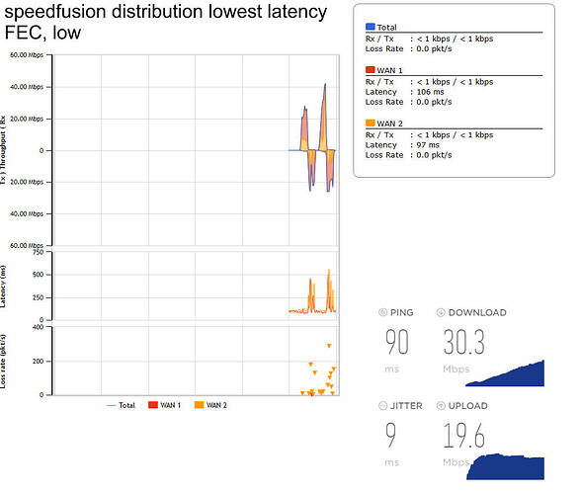Viewport: 580px width, 494px height.
Task: Select WAN 1 latency value 106 ms
Action: (430, 92)
